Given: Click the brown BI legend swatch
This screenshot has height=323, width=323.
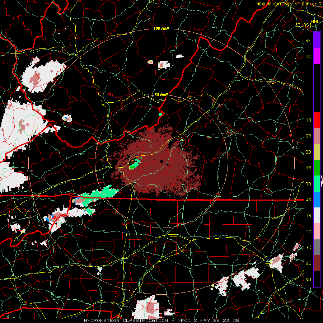Looking at the screenshot, I should pos(317,263).
